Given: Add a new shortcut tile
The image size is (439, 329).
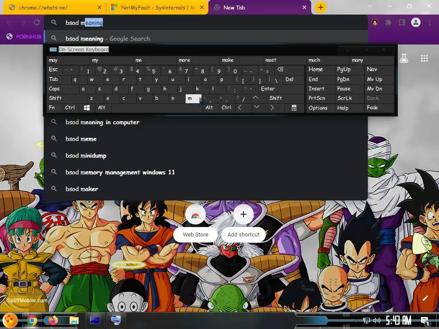Looking at the screenshot, I should [x=244, y=223].
